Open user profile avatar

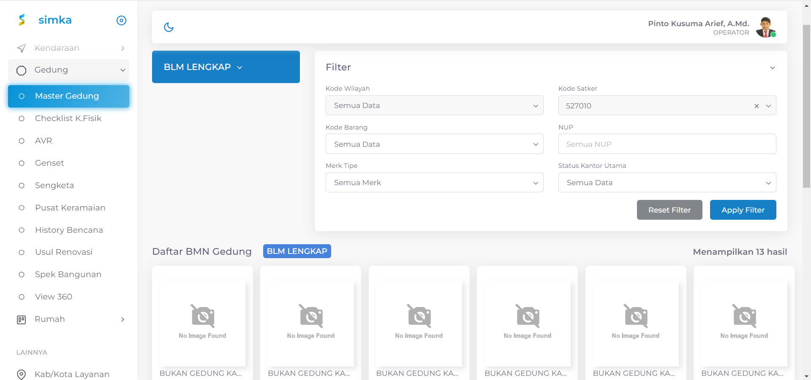point(765,27)
